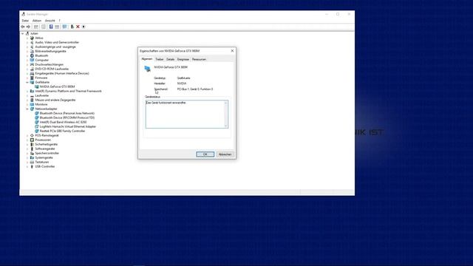The width and height of the screenshot is (473, 266).
Task: Open the Ansicht menu
Action: click(50, 21)
